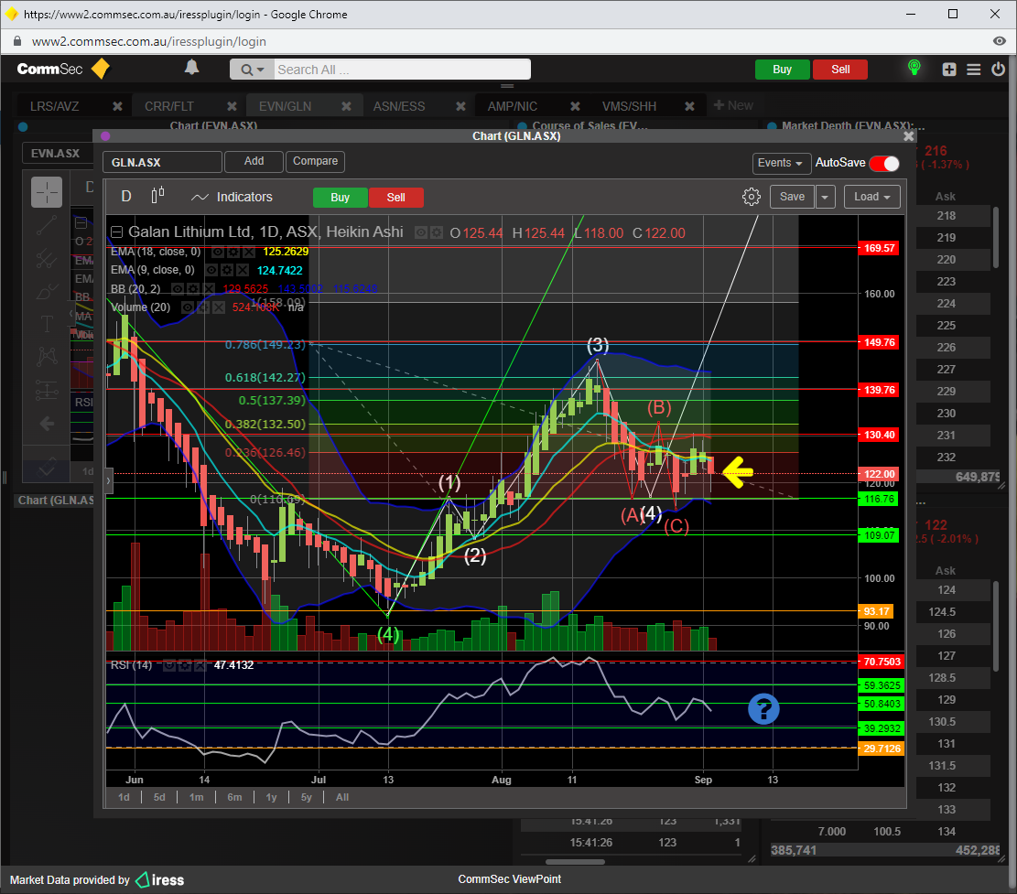Click the green lightbulb ideas icon
The image size is (1017, 894).
coord(914,68)
